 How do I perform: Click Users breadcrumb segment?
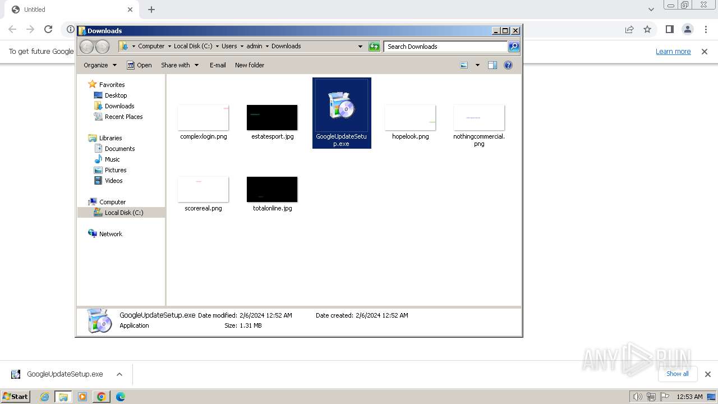[229, 46]
